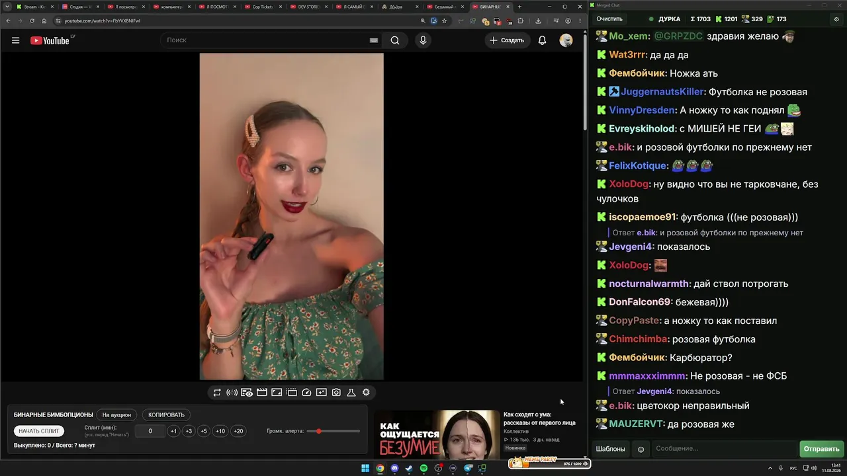Add +1 minute to split
The width and height of the screenshot is (847, 476).
tap(173, 431)
